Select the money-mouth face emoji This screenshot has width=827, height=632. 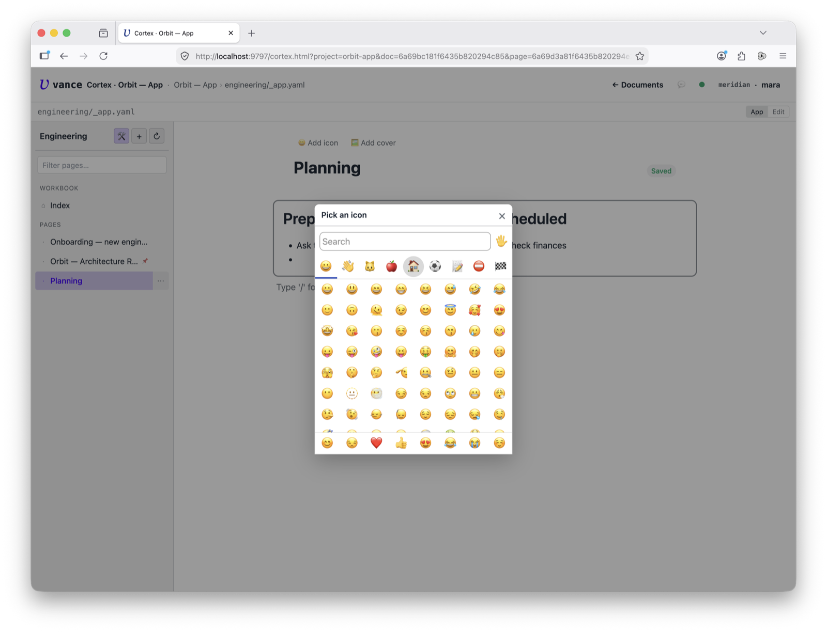point(425,352)
